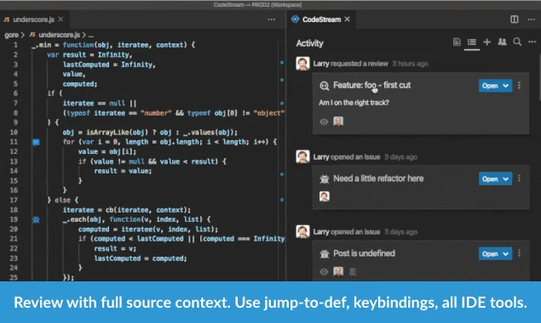Open the 'Post is undefined' issue

364,253
